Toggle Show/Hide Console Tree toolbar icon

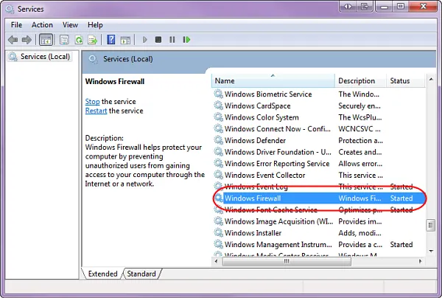[46, 40]
